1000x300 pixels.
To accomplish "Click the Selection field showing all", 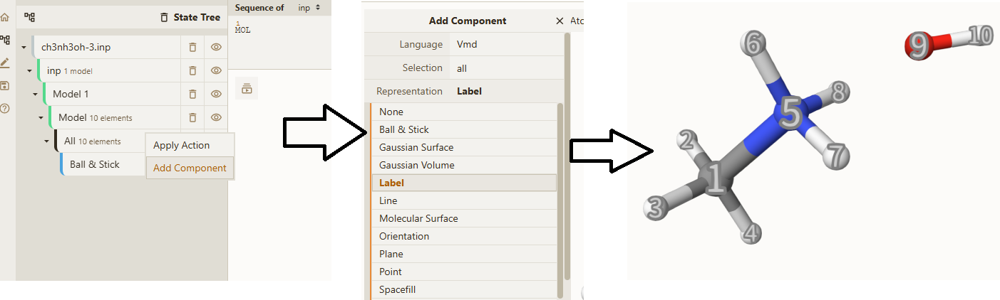I will tap(506, 68).
